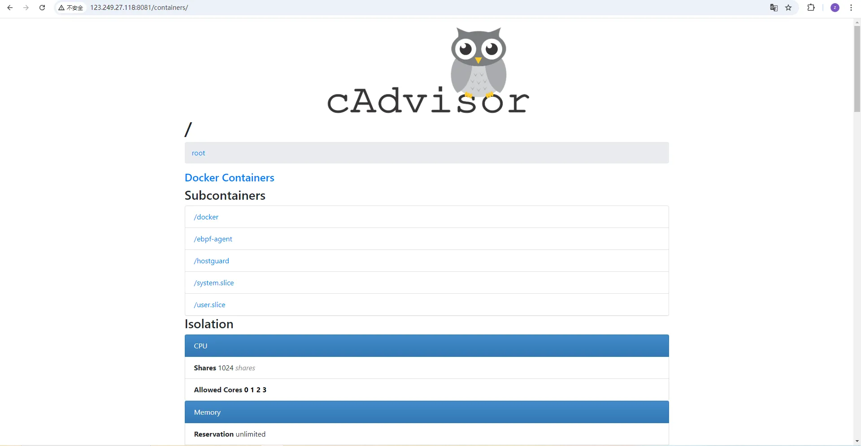Open the Docker Containers link
861x446 pixels.
(229, 178)
